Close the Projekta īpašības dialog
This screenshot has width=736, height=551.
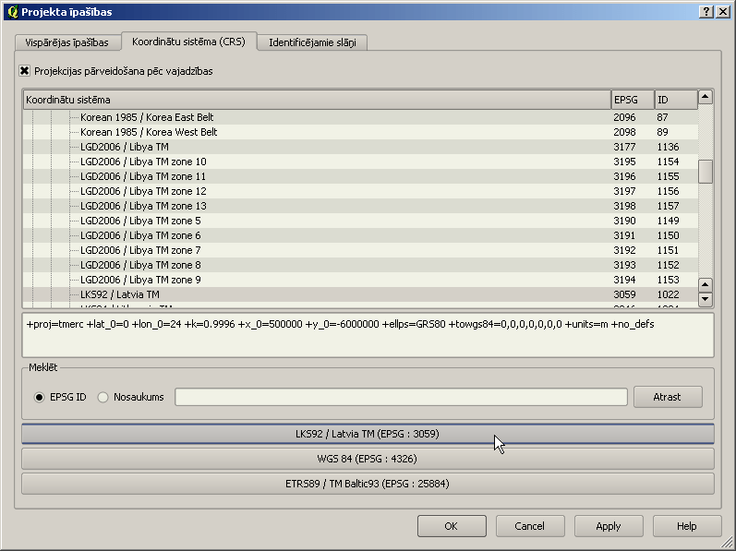[723, 12]
